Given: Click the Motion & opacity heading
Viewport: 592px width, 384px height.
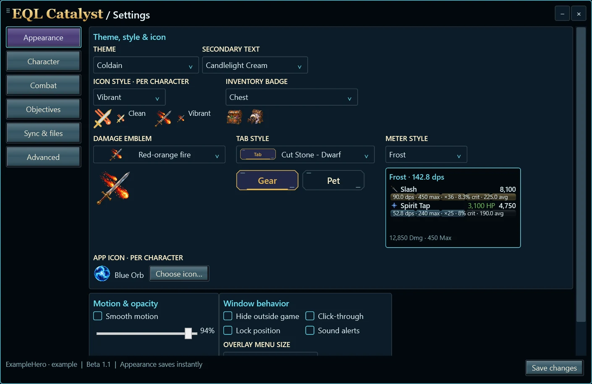Looking at the screenshot, I should 126,303.
